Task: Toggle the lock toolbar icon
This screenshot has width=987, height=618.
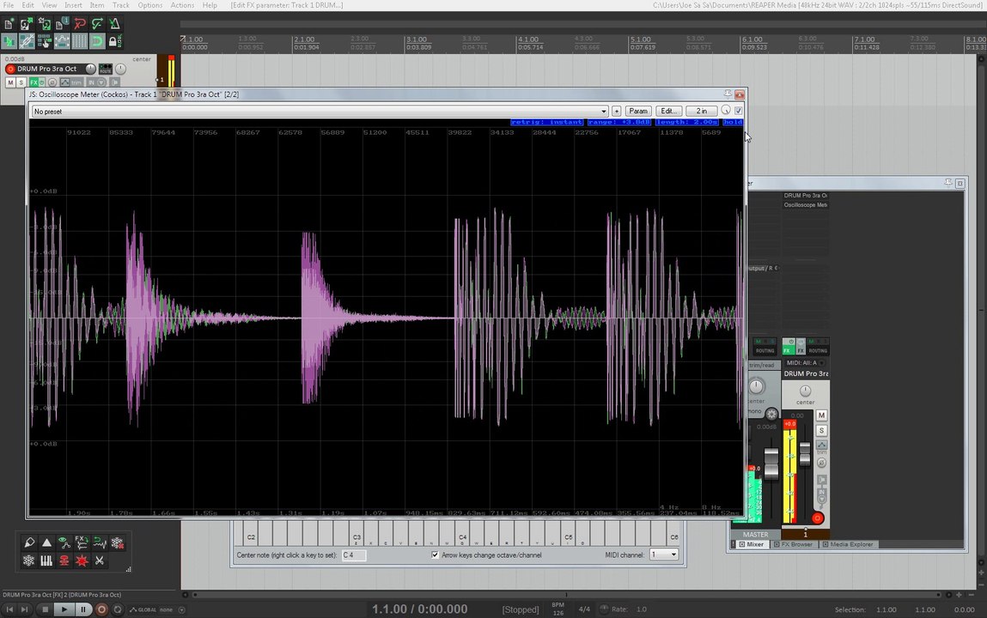Action: point(113,41)
